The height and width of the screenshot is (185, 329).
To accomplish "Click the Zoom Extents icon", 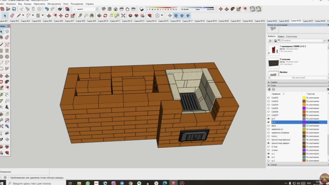I will (123, 16).
